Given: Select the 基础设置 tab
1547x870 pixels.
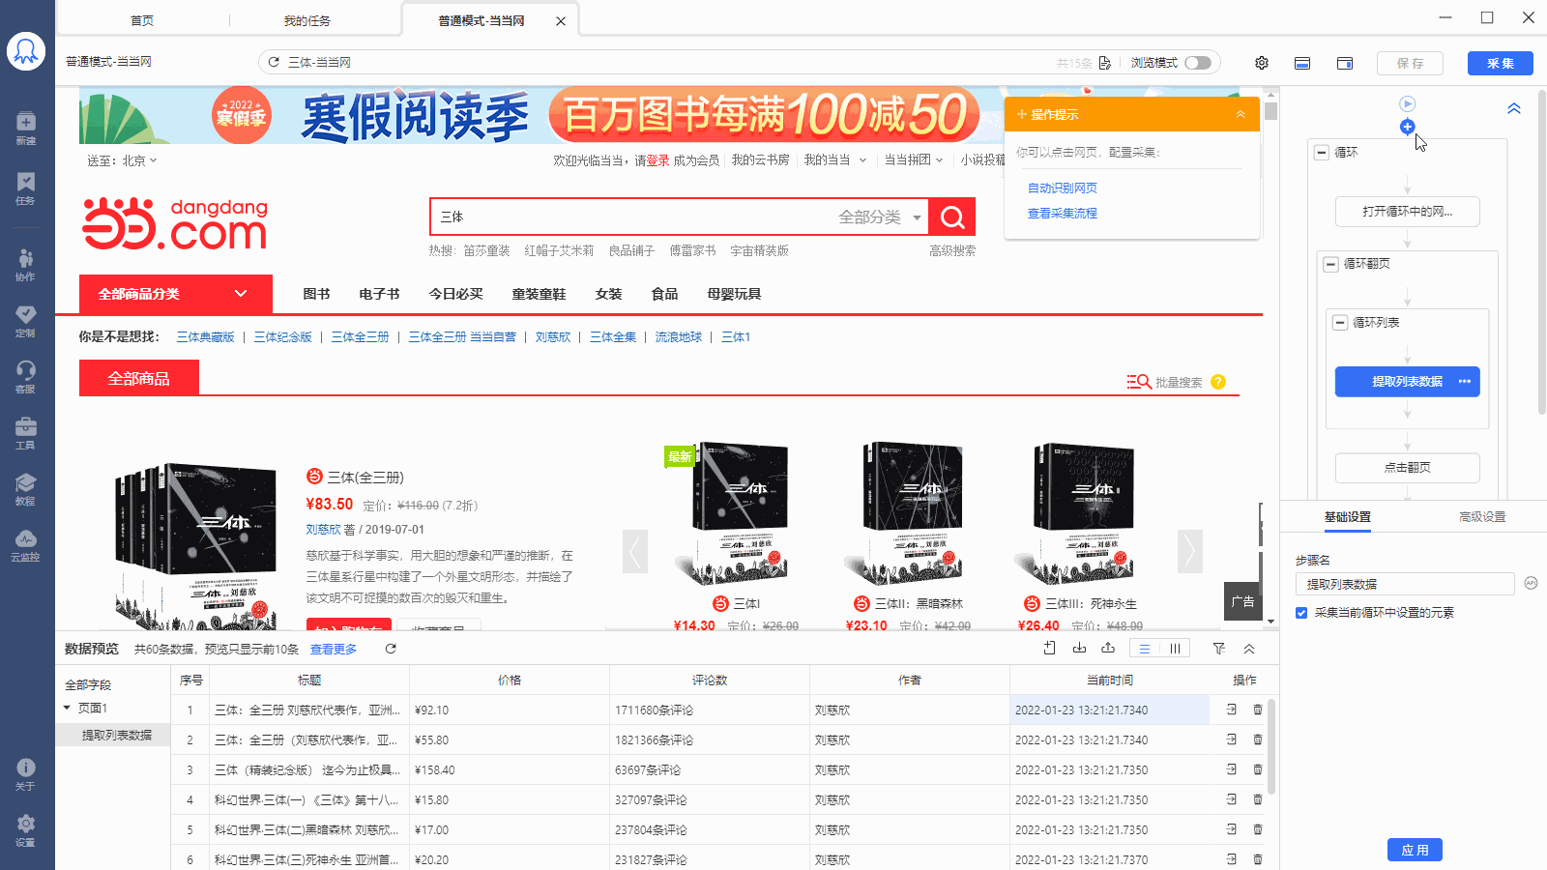Looking at the screenshot, I should click(x=1348, y=517).
